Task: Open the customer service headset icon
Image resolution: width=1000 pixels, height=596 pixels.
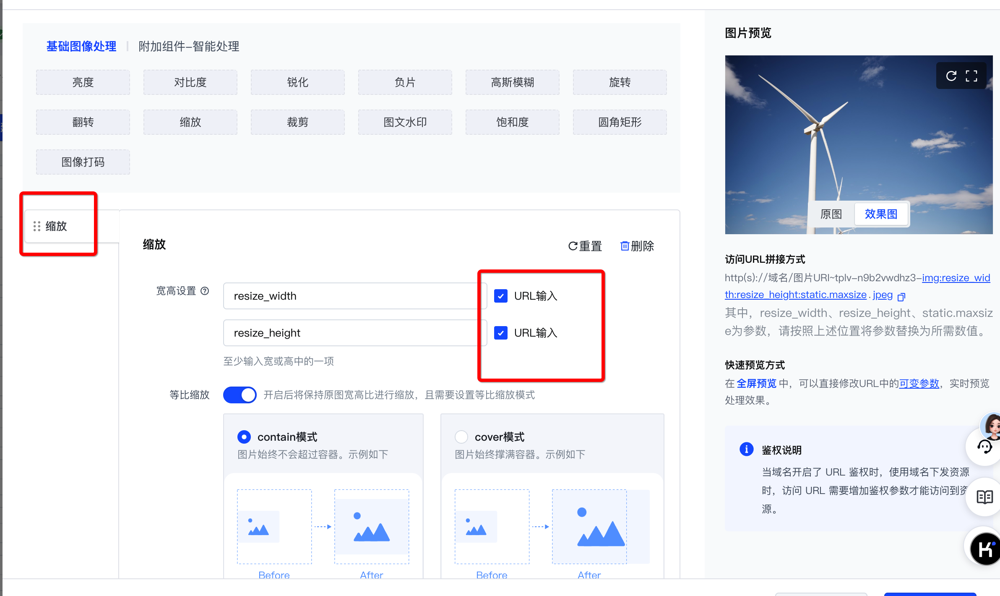Action: (984, 447)
